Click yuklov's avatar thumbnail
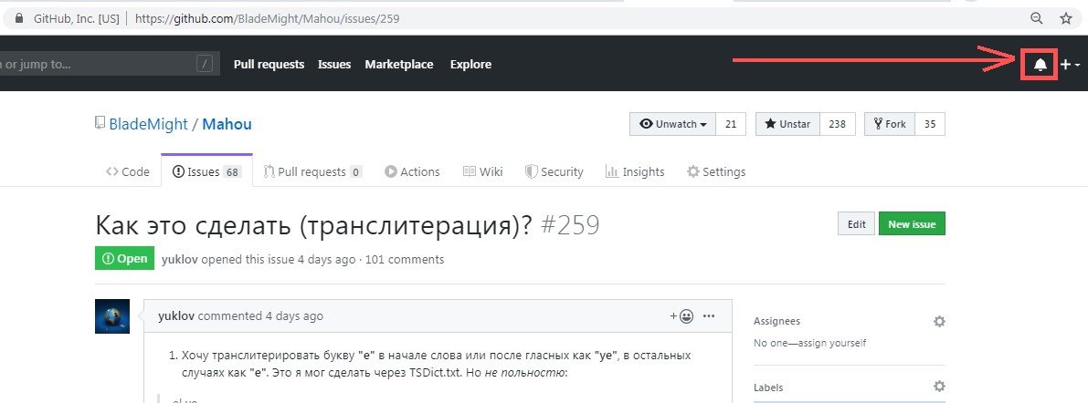This screenshot has height=403, width=1088. coord(112,316)
